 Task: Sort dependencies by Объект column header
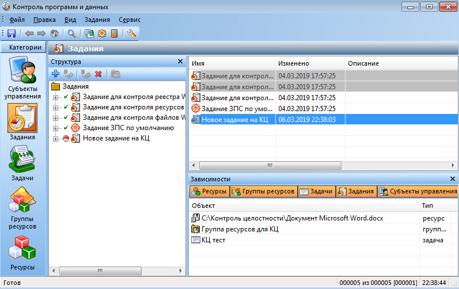[304, 206]
